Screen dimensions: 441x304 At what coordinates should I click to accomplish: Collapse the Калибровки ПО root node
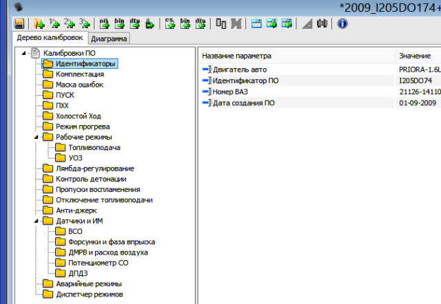pos(25,54)
